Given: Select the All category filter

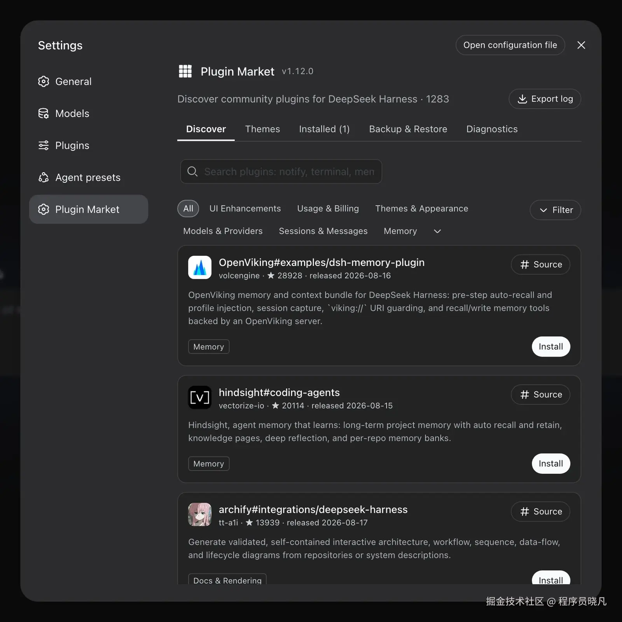Looking at the screenshot, I should pos(188,209).
